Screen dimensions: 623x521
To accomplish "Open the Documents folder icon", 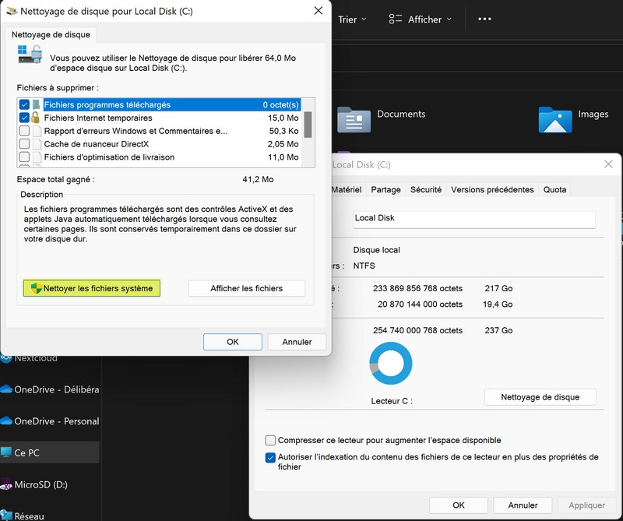I will tap(354, 119).
